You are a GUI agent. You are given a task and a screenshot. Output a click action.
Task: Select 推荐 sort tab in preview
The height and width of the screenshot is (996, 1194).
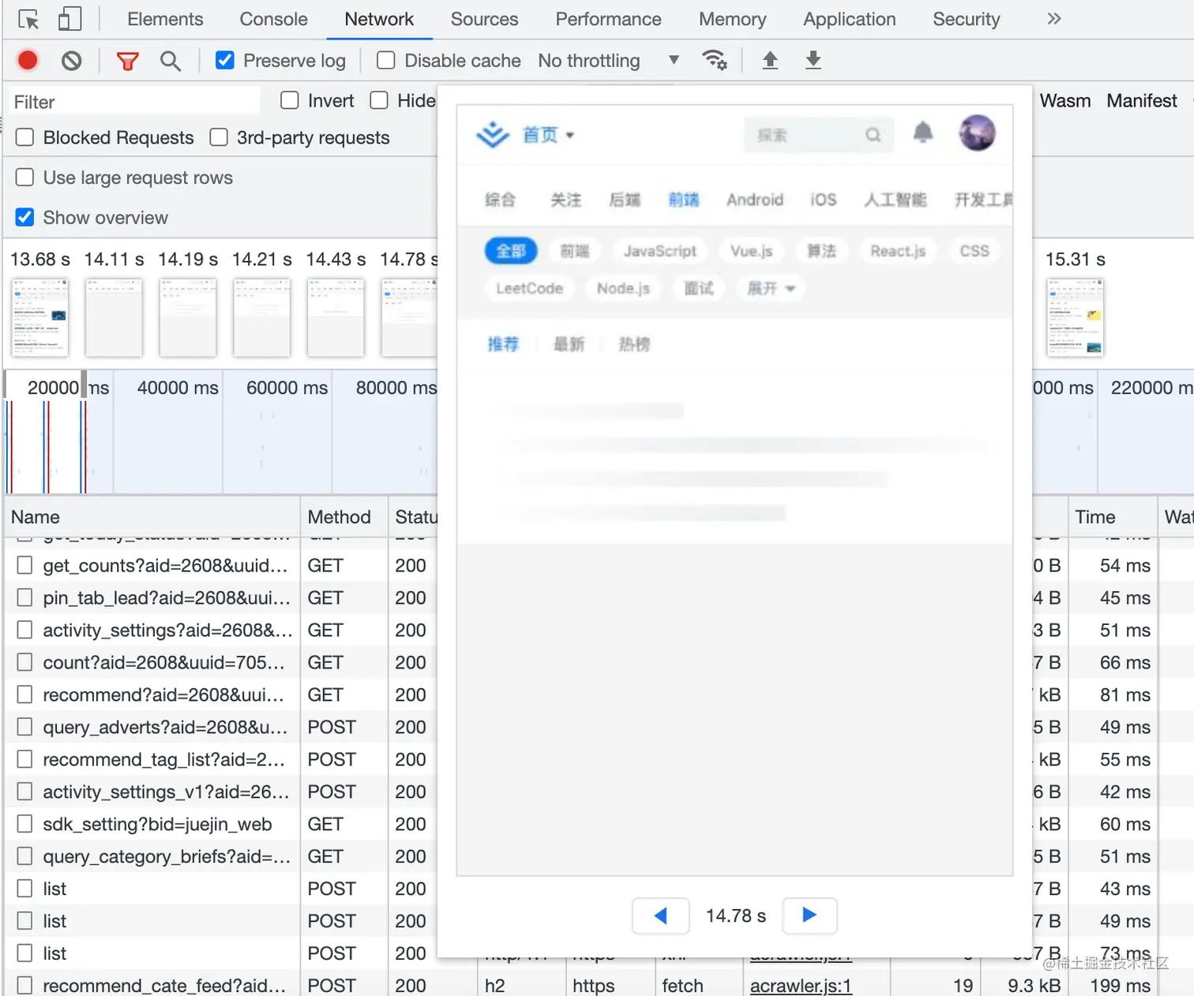(503, 344)
